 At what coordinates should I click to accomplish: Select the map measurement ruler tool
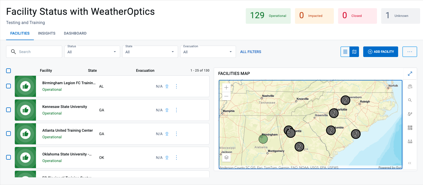[x=410, y=141]
